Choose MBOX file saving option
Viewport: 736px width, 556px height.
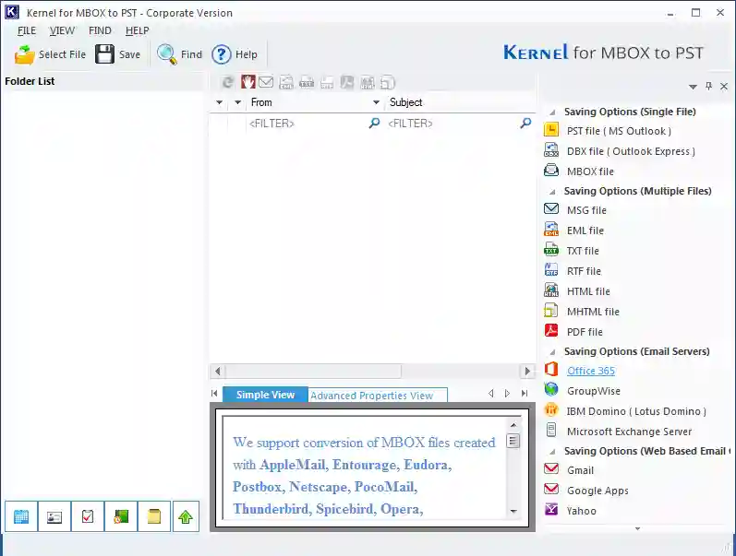(x=590, y=172)
